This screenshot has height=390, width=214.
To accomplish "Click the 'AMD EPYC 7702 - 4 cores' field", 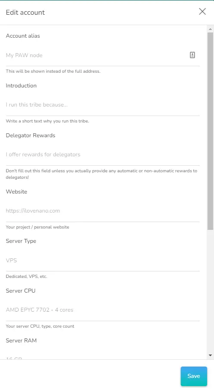I will point(103,310).
